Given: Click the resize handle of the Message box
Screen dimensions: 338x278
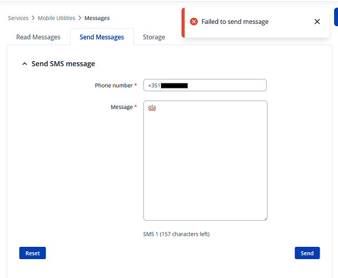Looking at the screenshot, I should coord(264,218).
